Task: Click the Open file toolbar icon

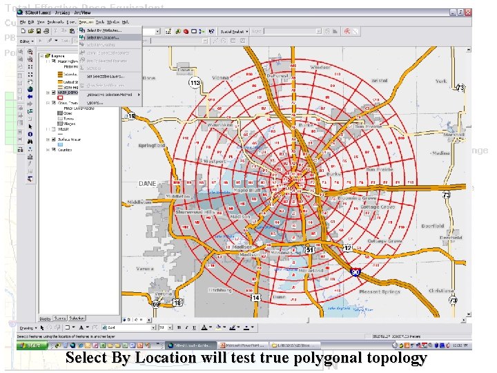Action: [x=31, y=31]
